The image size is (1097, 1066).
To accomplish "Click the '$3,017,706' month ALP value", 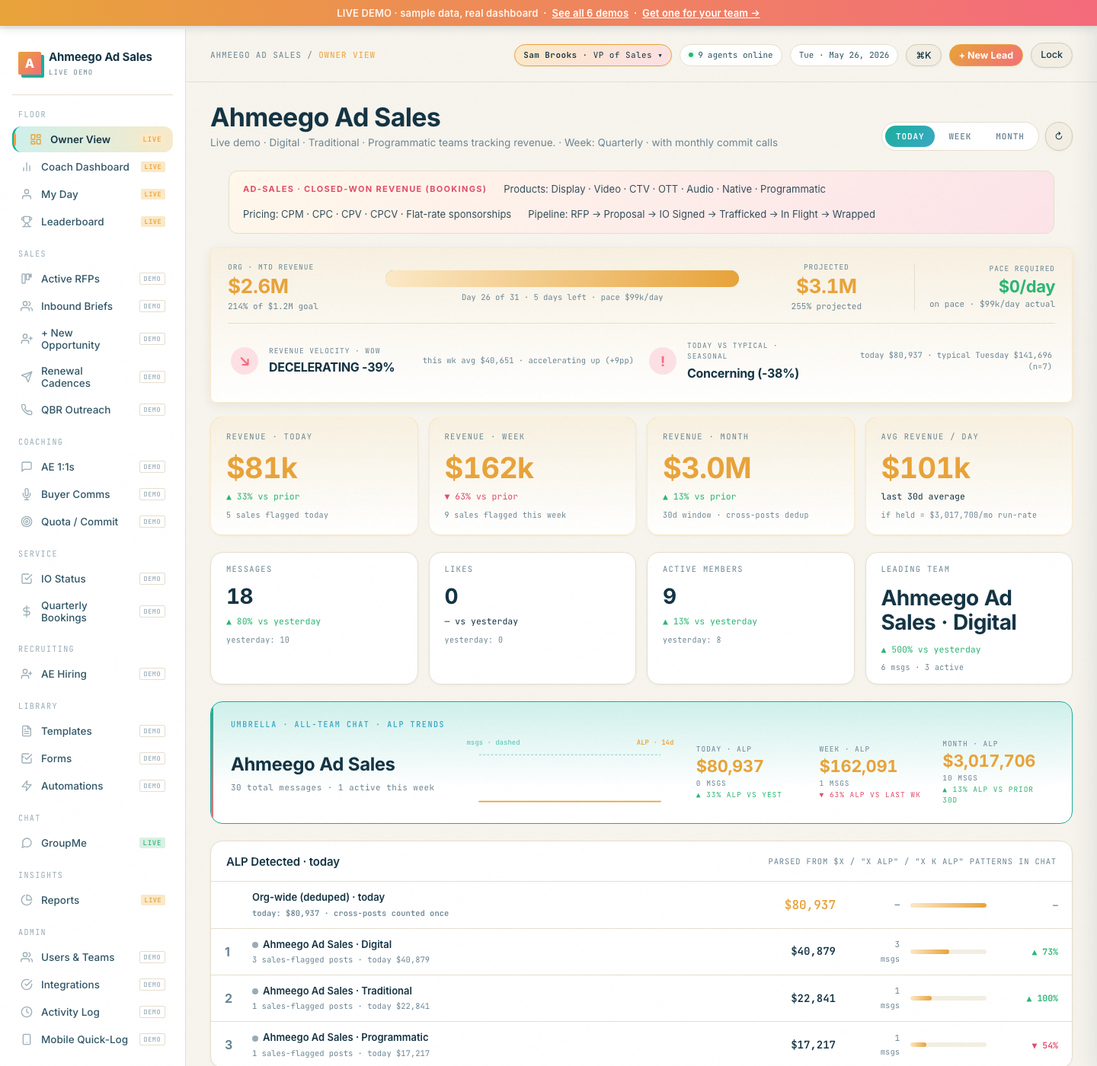I will click(x=989, y=761).
